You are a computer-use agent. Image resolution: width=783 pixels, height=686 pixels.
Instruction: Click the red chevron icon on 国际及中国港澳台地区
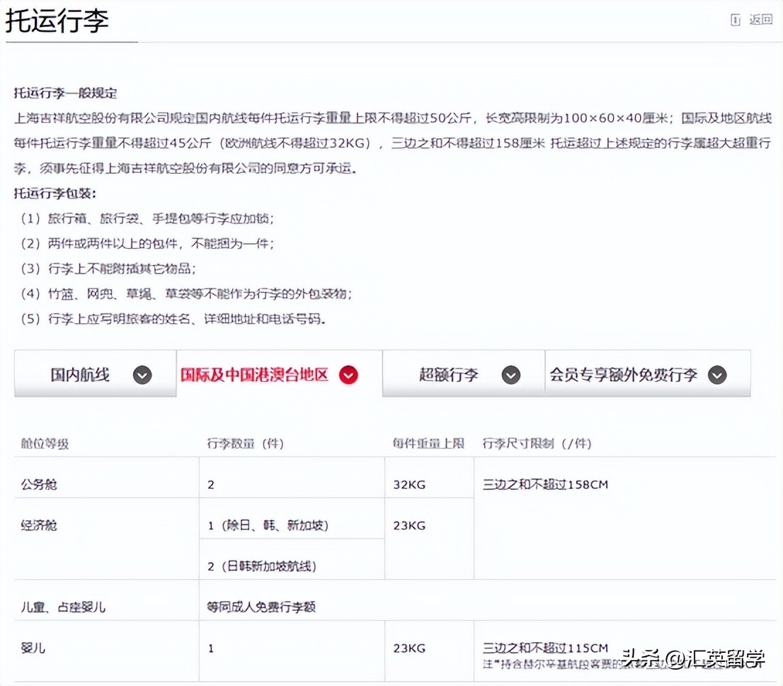pyautogui.click(x=348, y=376)
